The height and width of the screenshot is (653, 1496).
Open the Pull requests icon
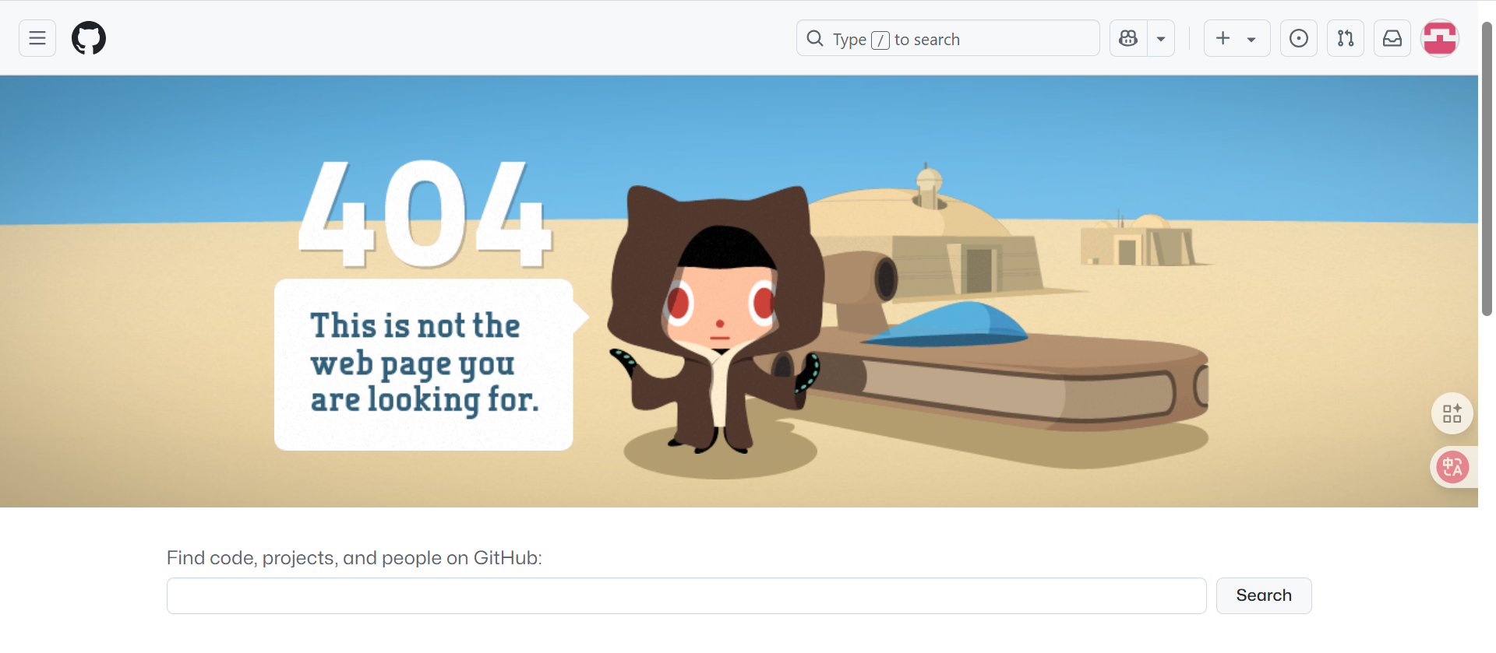point(1346,38)
